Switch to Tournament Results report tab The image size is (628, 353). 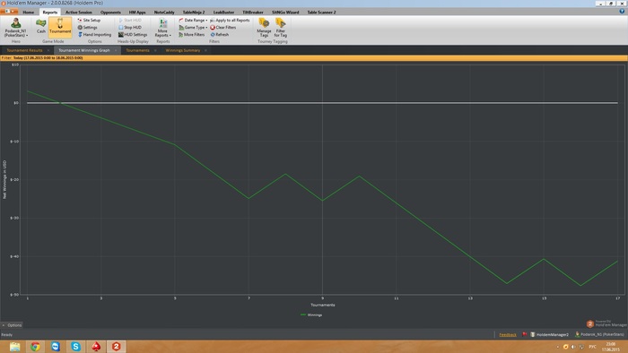tap(24, 50)
